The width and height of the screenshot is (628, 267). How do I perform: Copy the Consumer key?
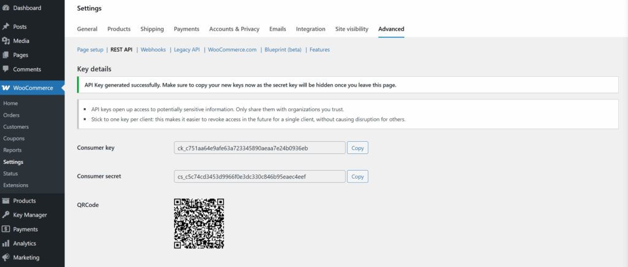point(358,148)
